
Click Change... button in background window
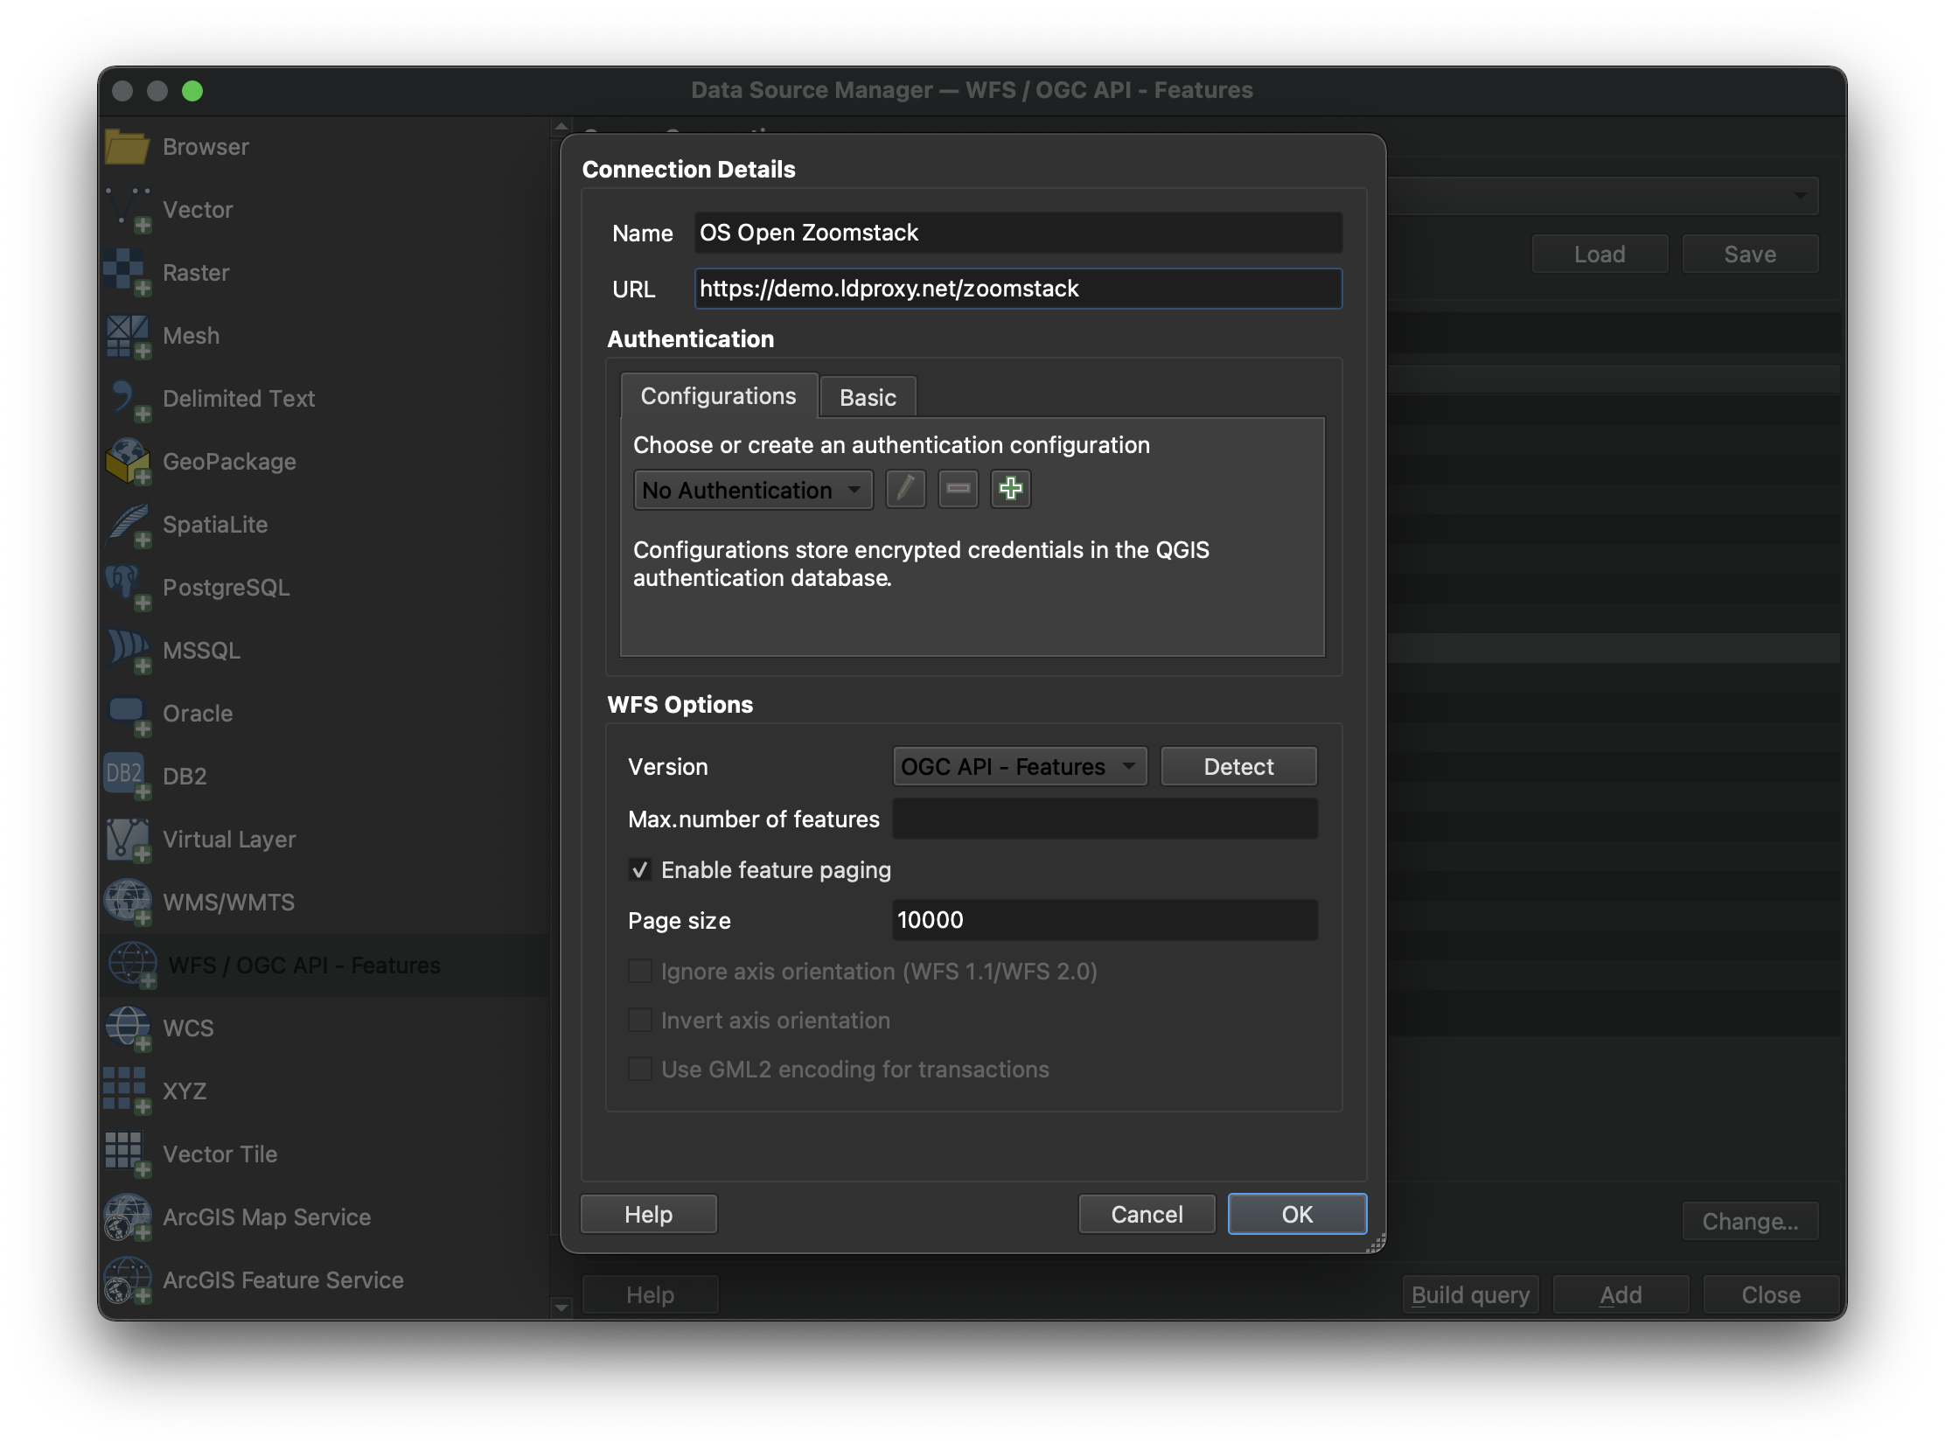coord(1750,1223)
